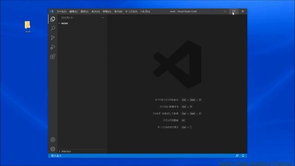Open the Explorer view in activity bar
295x166 pixels.
click(x=53, y=19)
